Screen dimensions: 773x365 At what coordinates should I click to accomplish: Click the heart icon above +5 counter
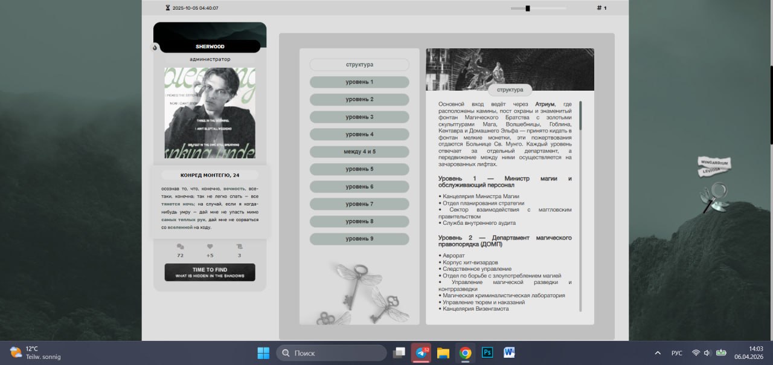pos(209,247)
